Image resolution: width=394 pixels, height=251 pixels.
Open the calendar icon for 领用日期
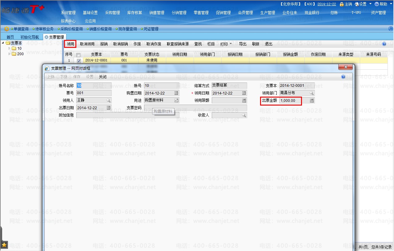(244, 93)
